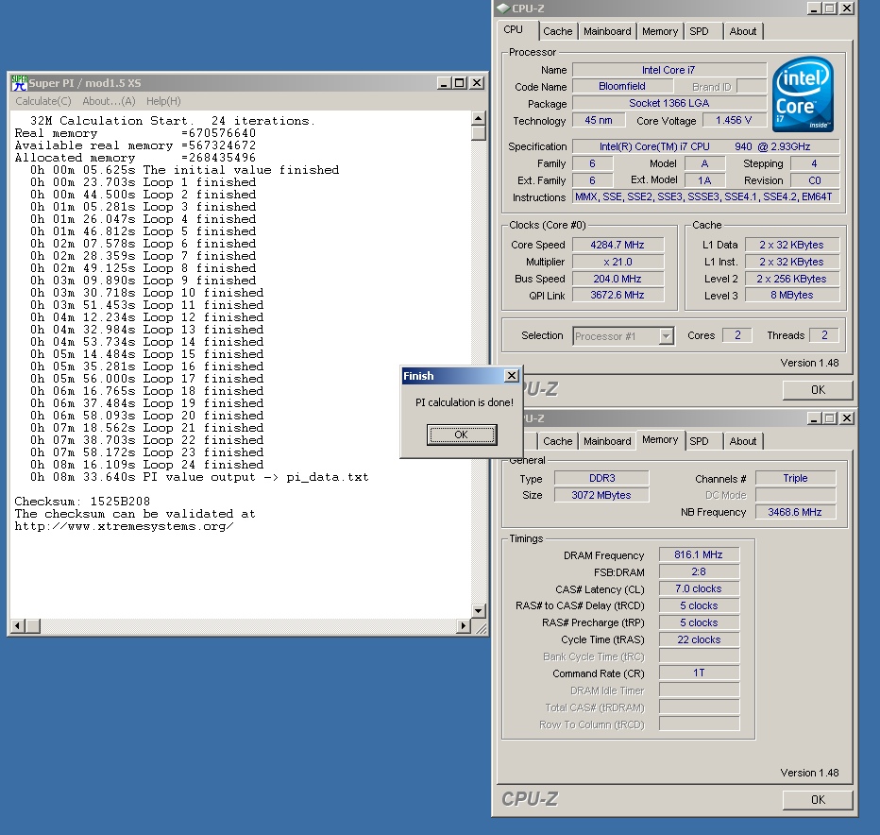Click Super PI vertical scrollbar up arrow
This screenshot has width=880, height=835.
tap(478, 118)
